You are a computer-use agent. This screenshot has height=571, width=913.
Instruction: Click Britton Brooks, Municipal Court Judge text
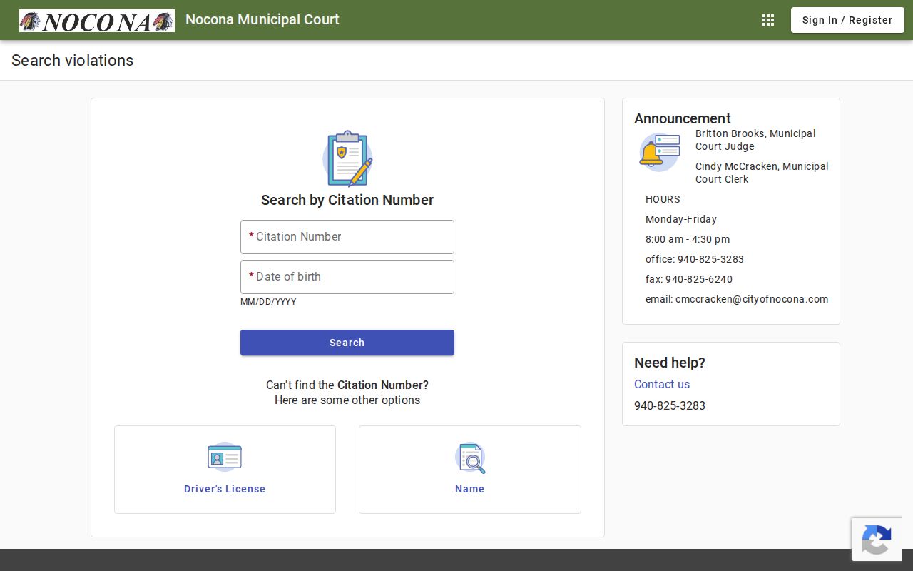coord(755,140)
